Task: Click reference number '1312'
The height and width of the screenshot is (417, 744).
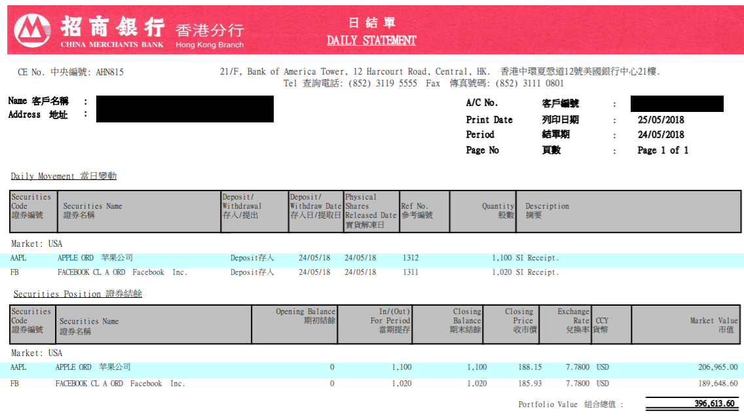Action: (x=411, y=258)
